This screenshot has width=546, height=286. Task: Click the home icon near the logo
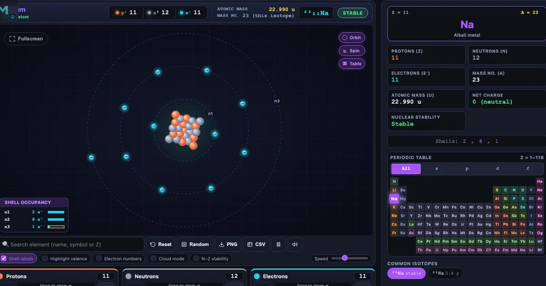(13, 17)
